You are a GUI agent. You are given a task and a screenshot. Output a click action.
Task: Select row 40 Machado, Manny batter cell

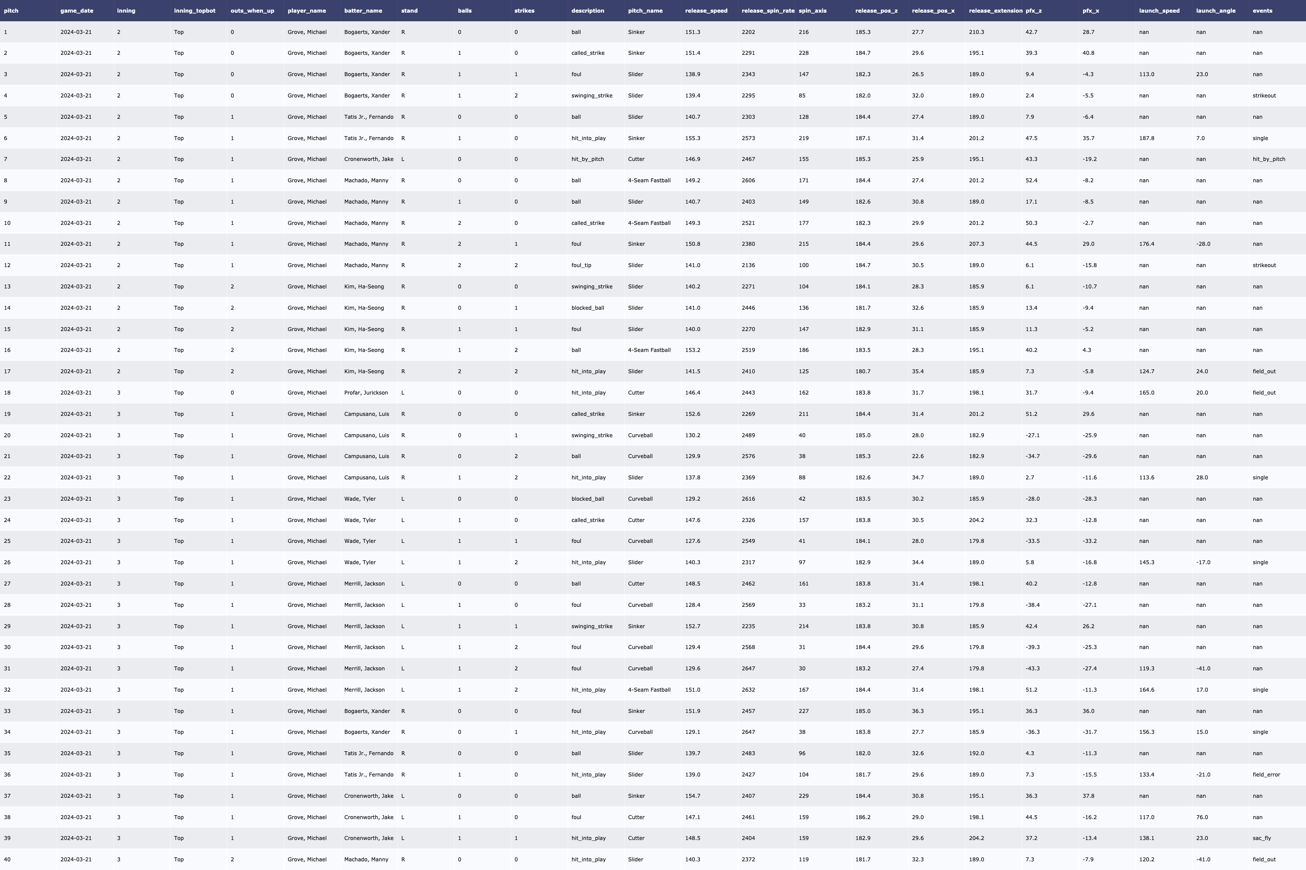pyautogui.click(x=366, y=860)
